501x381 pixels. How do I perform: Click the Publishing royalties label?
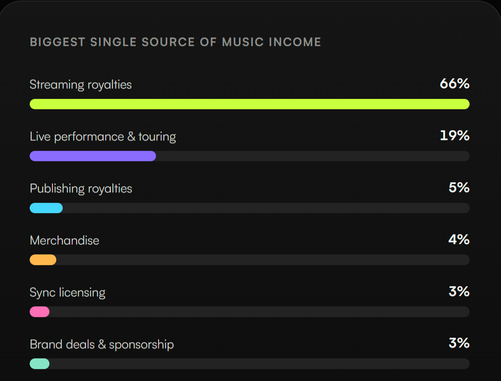[x=81, y=189]
